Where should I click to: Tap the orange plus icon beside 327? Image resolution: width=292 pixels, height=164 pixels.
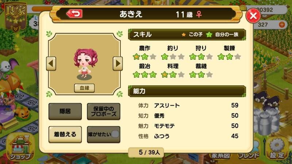(282, 24)
